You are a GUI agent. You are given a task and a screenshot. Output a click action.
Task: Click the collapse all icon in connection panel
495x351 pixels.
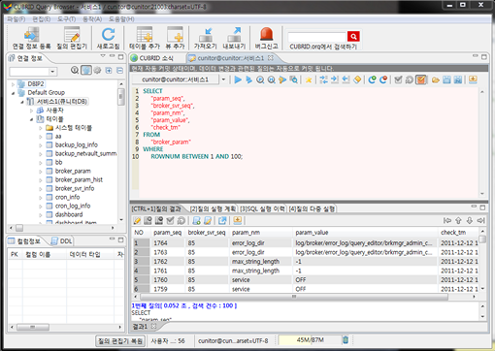[x=119, y=70]
